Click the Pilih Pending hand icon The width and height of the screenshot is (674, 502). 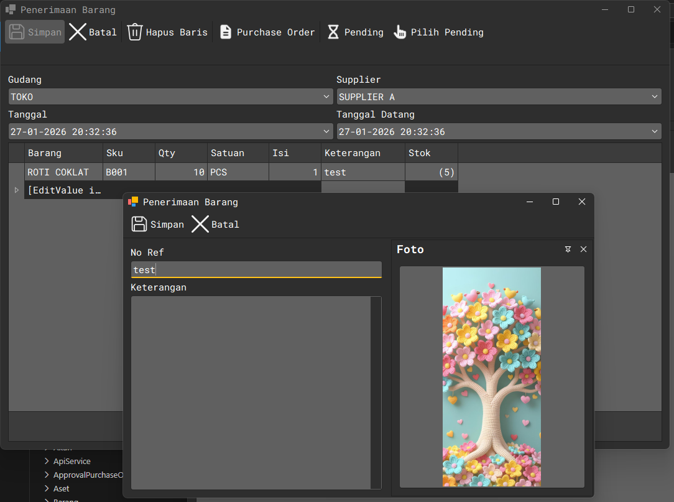pos(400,32)
